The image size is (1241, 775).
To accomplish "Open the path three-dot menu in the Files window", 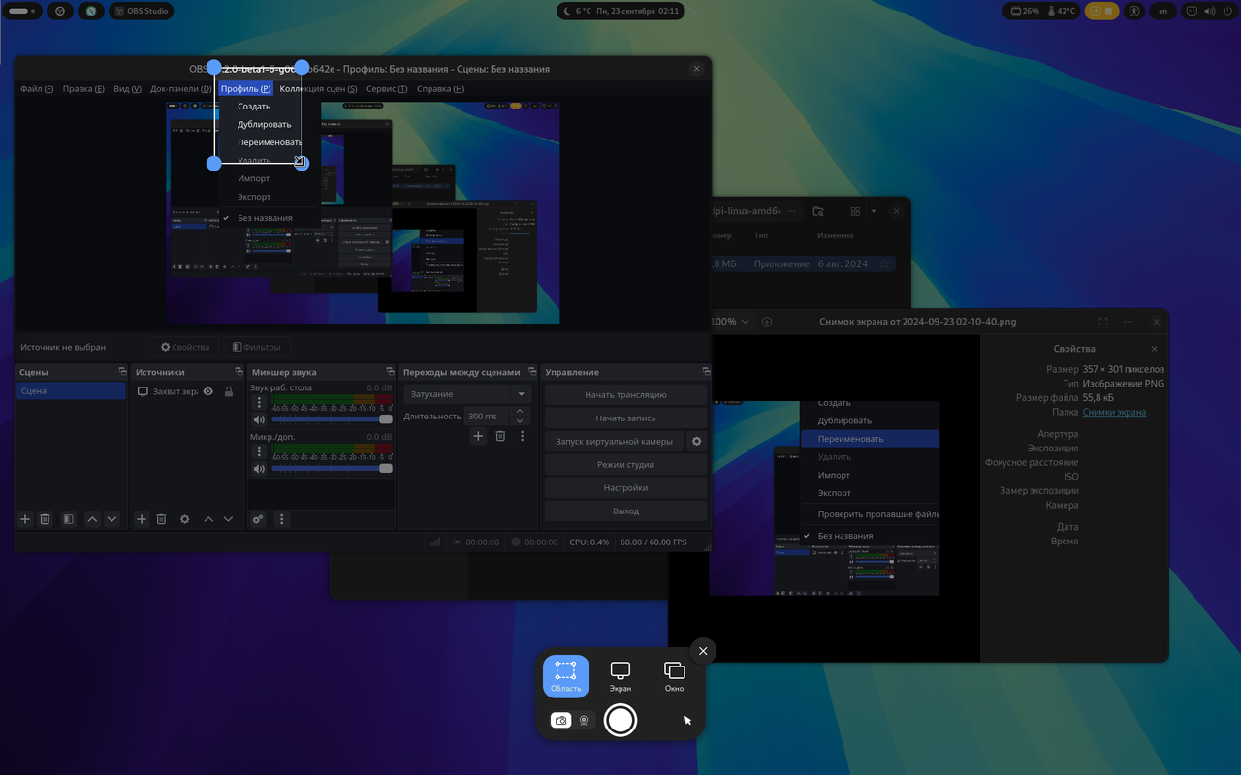I will click(792, 211).
